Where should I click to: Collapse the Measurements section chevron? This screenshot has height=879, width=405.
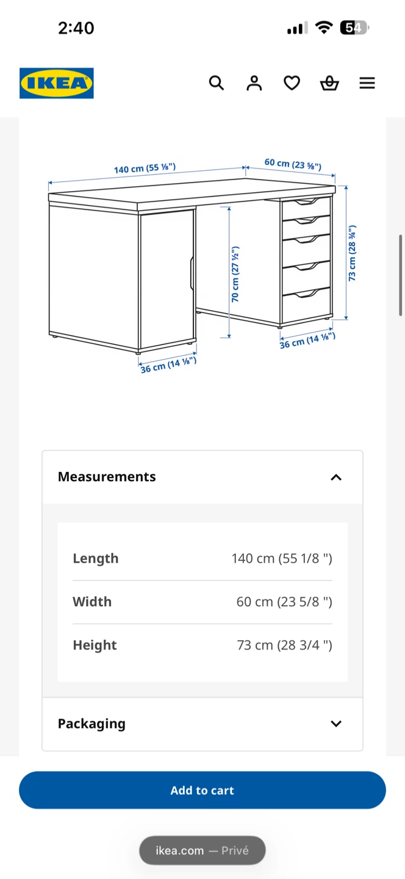click(x=336, y=477)
